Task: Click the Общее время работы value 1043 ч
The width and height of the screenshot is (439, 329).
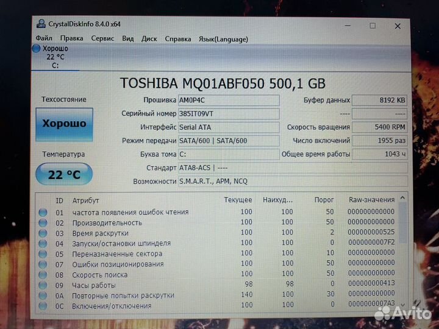Action: [379, 154]
